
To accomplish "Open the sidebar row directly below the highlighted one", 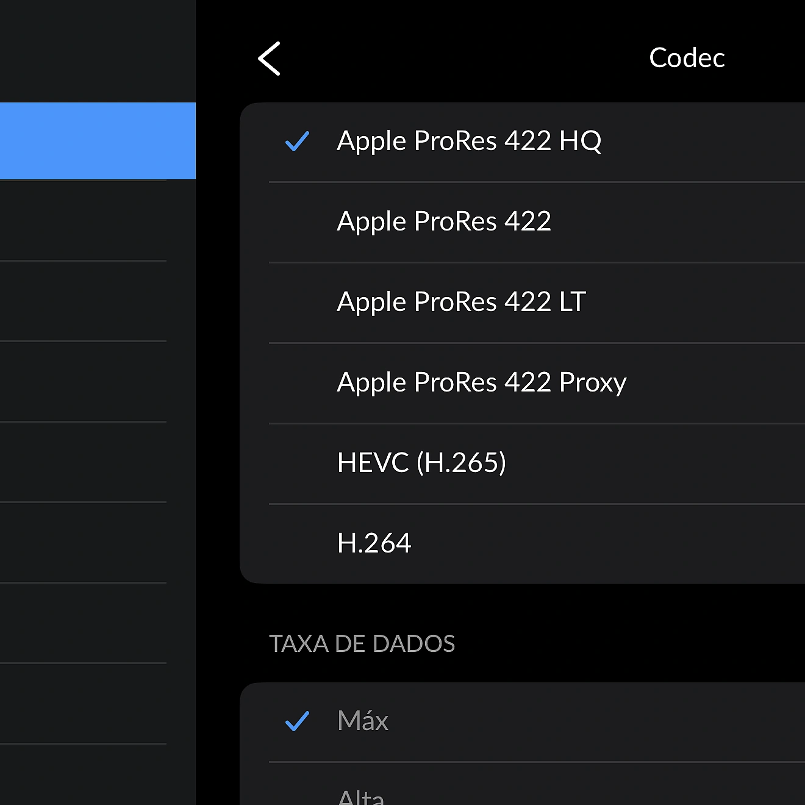I will click(84, 221).
